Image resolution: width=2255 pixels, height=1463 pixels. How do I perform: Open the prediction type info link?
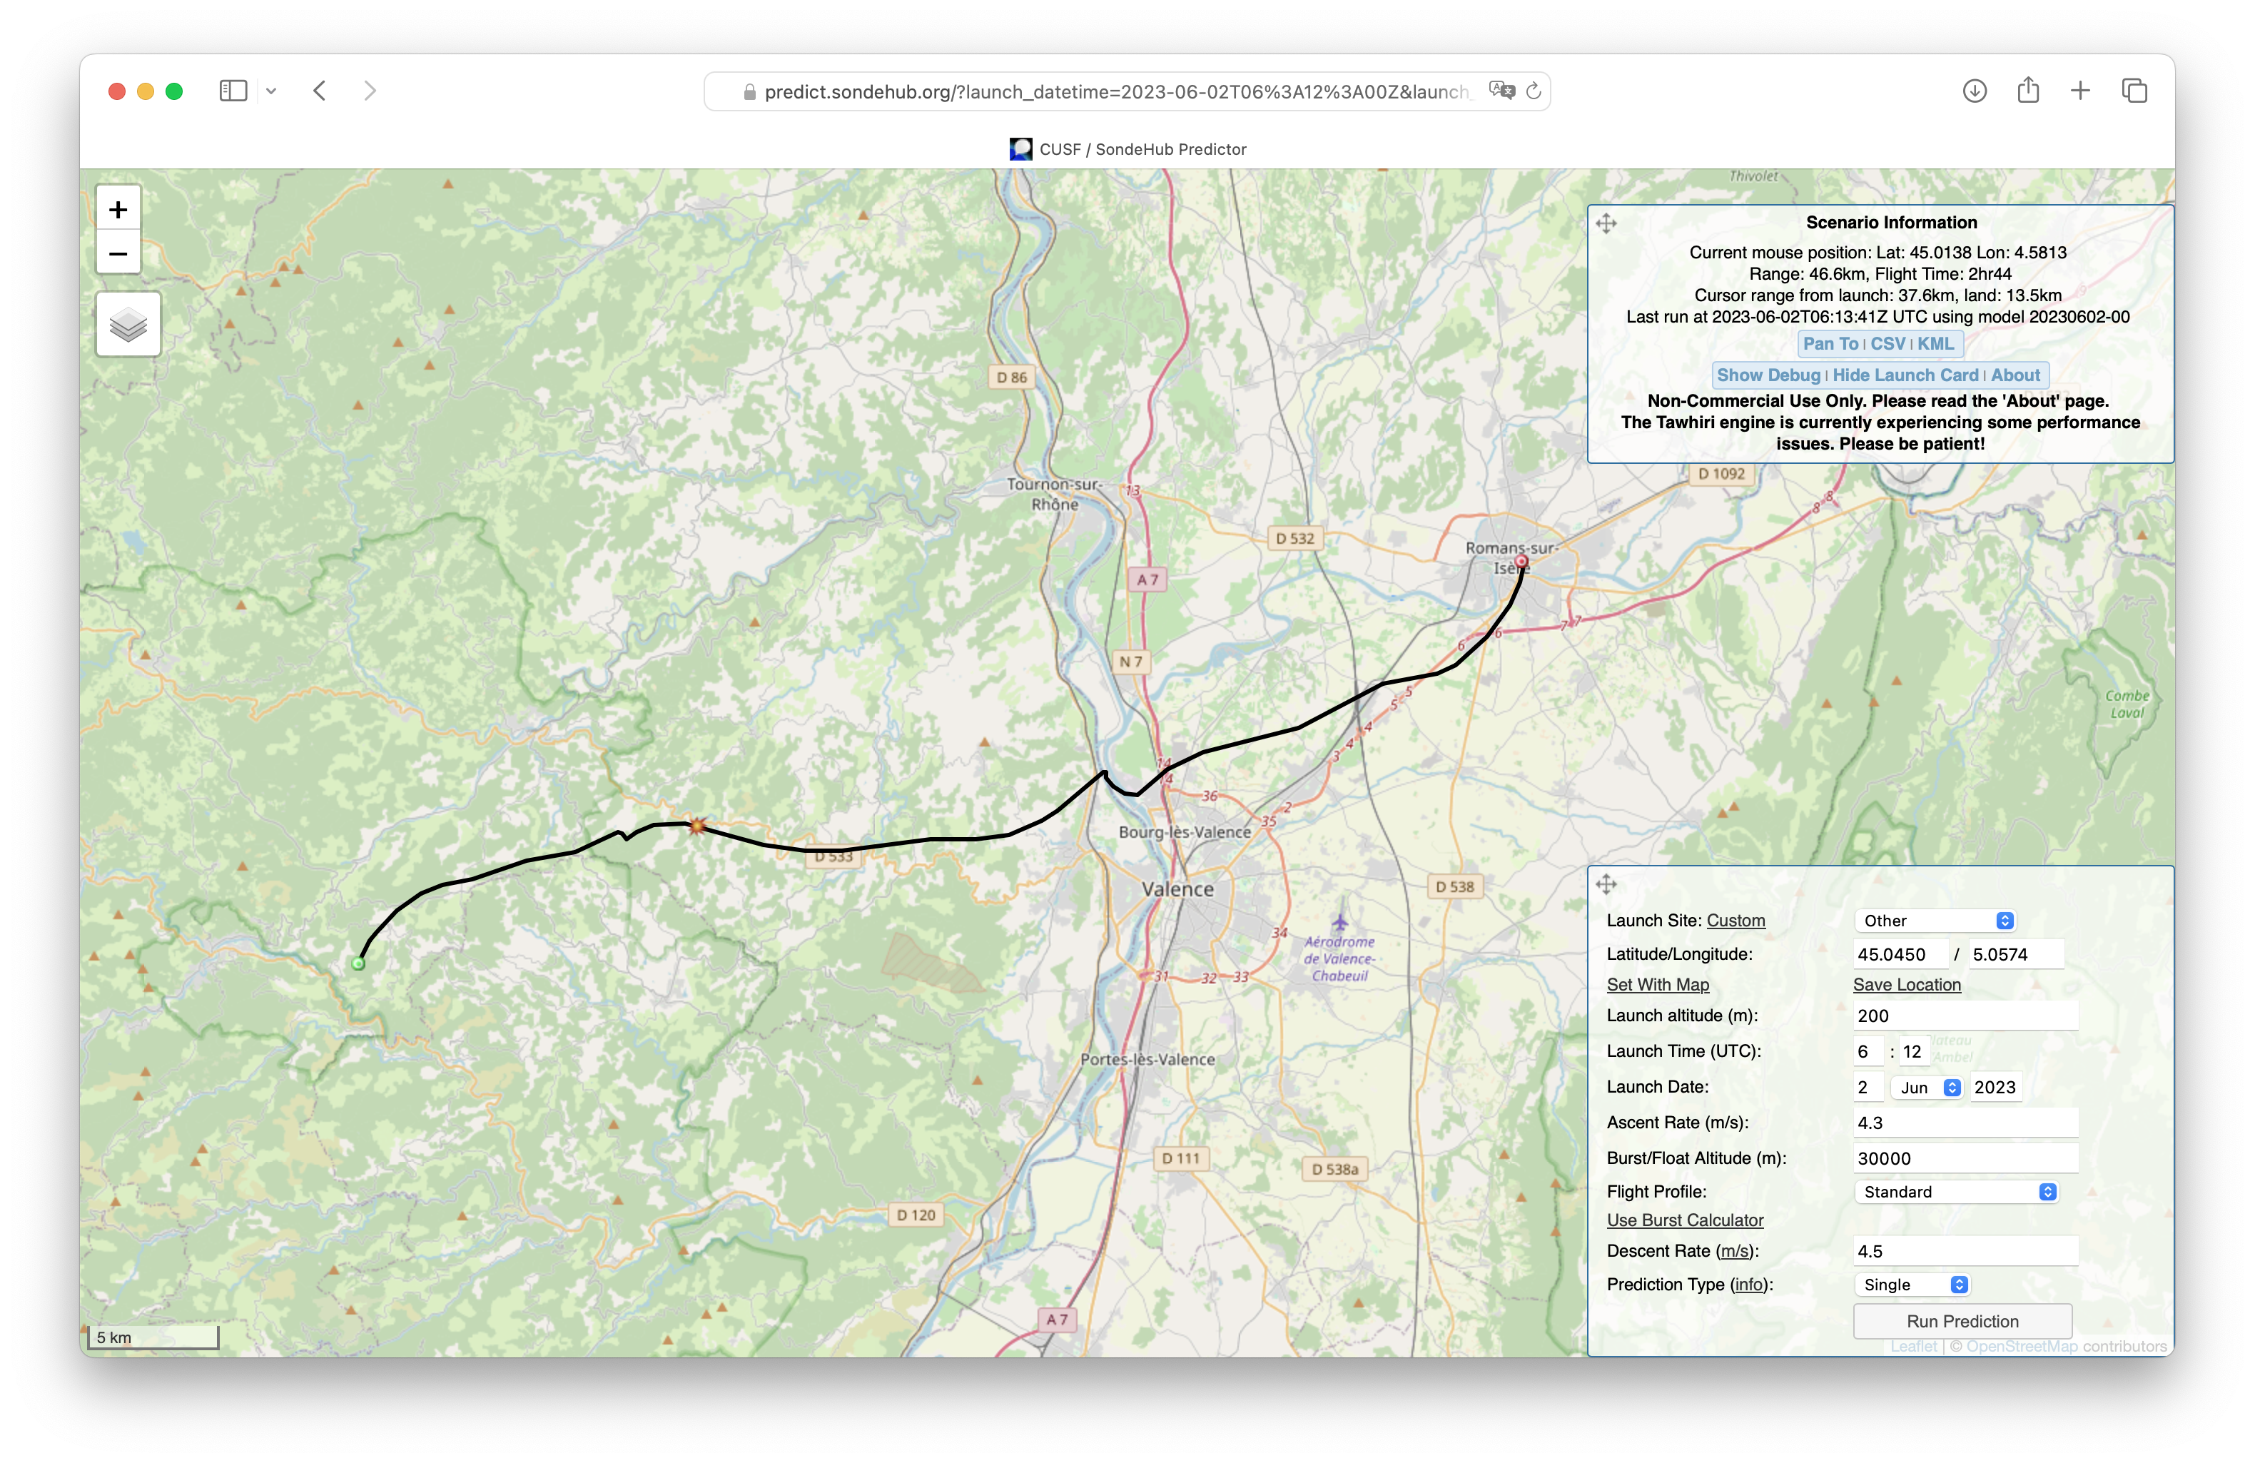coord(1749,1285)
